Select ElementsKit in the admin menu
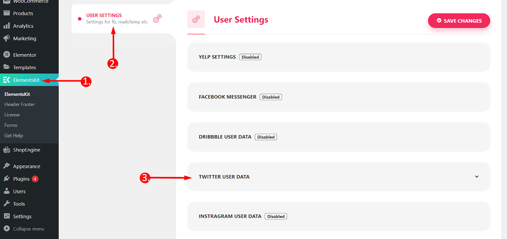507x239 pixels. (29, 80)
